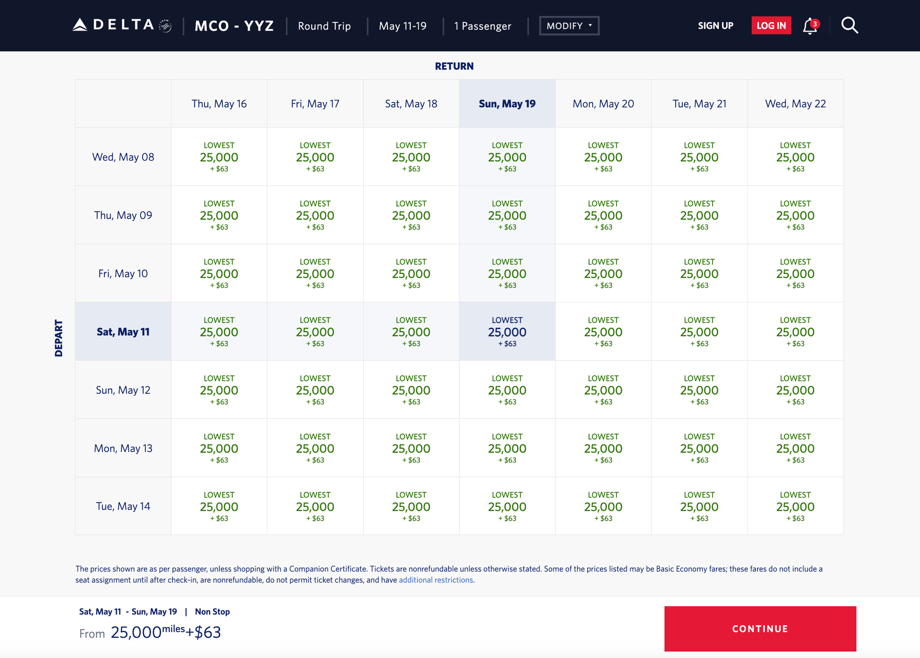Open the additional restrictions link
The height and width of the screenshot is (658, 920).
436,579
